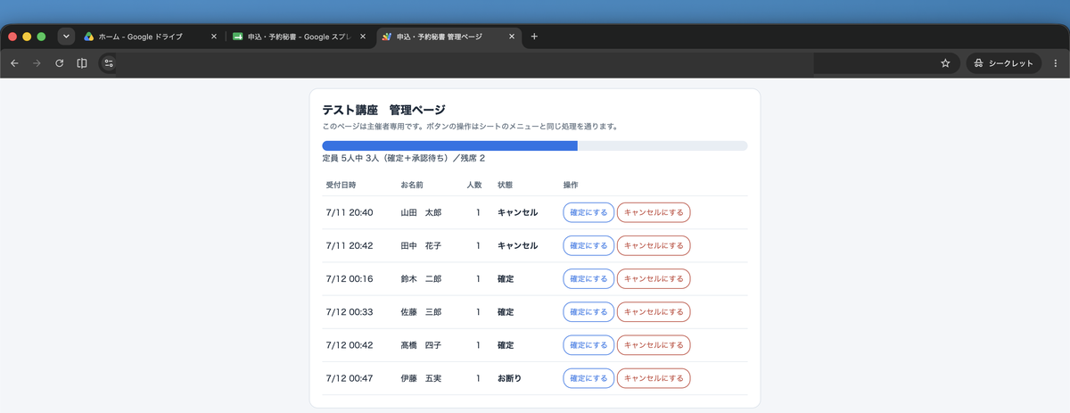Click the このページは主催者専用です description text
The height and width of the screenshot is (413, 1070).
click(x=470, y=127)
